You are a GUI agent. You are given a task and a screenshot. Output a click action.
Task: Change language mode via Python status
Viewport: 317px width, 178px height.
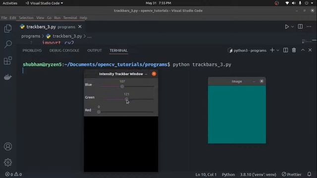[x=228, y=175]
